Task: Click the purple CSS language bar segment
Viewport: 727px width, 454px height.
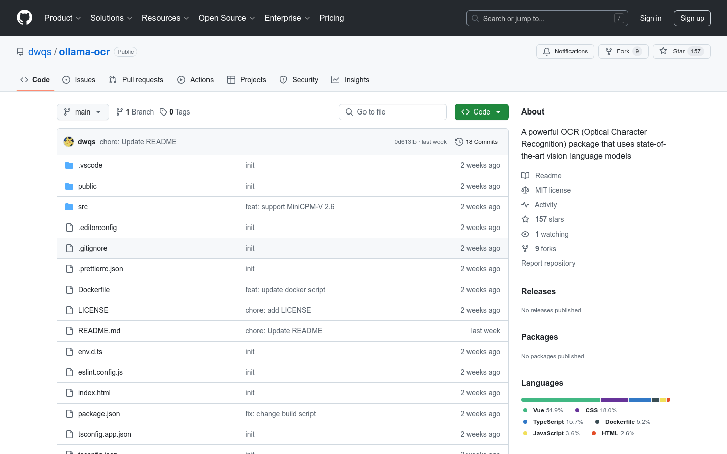Action: pyautogui.click(x=614, y=400)
